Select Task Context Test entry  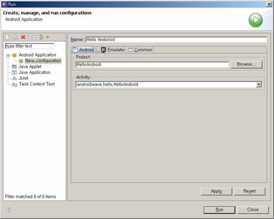pyautogui.click(x=37, y=84)
